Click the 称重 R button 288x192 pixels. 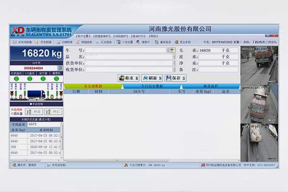pyautogui.click(x=128, y=78)
